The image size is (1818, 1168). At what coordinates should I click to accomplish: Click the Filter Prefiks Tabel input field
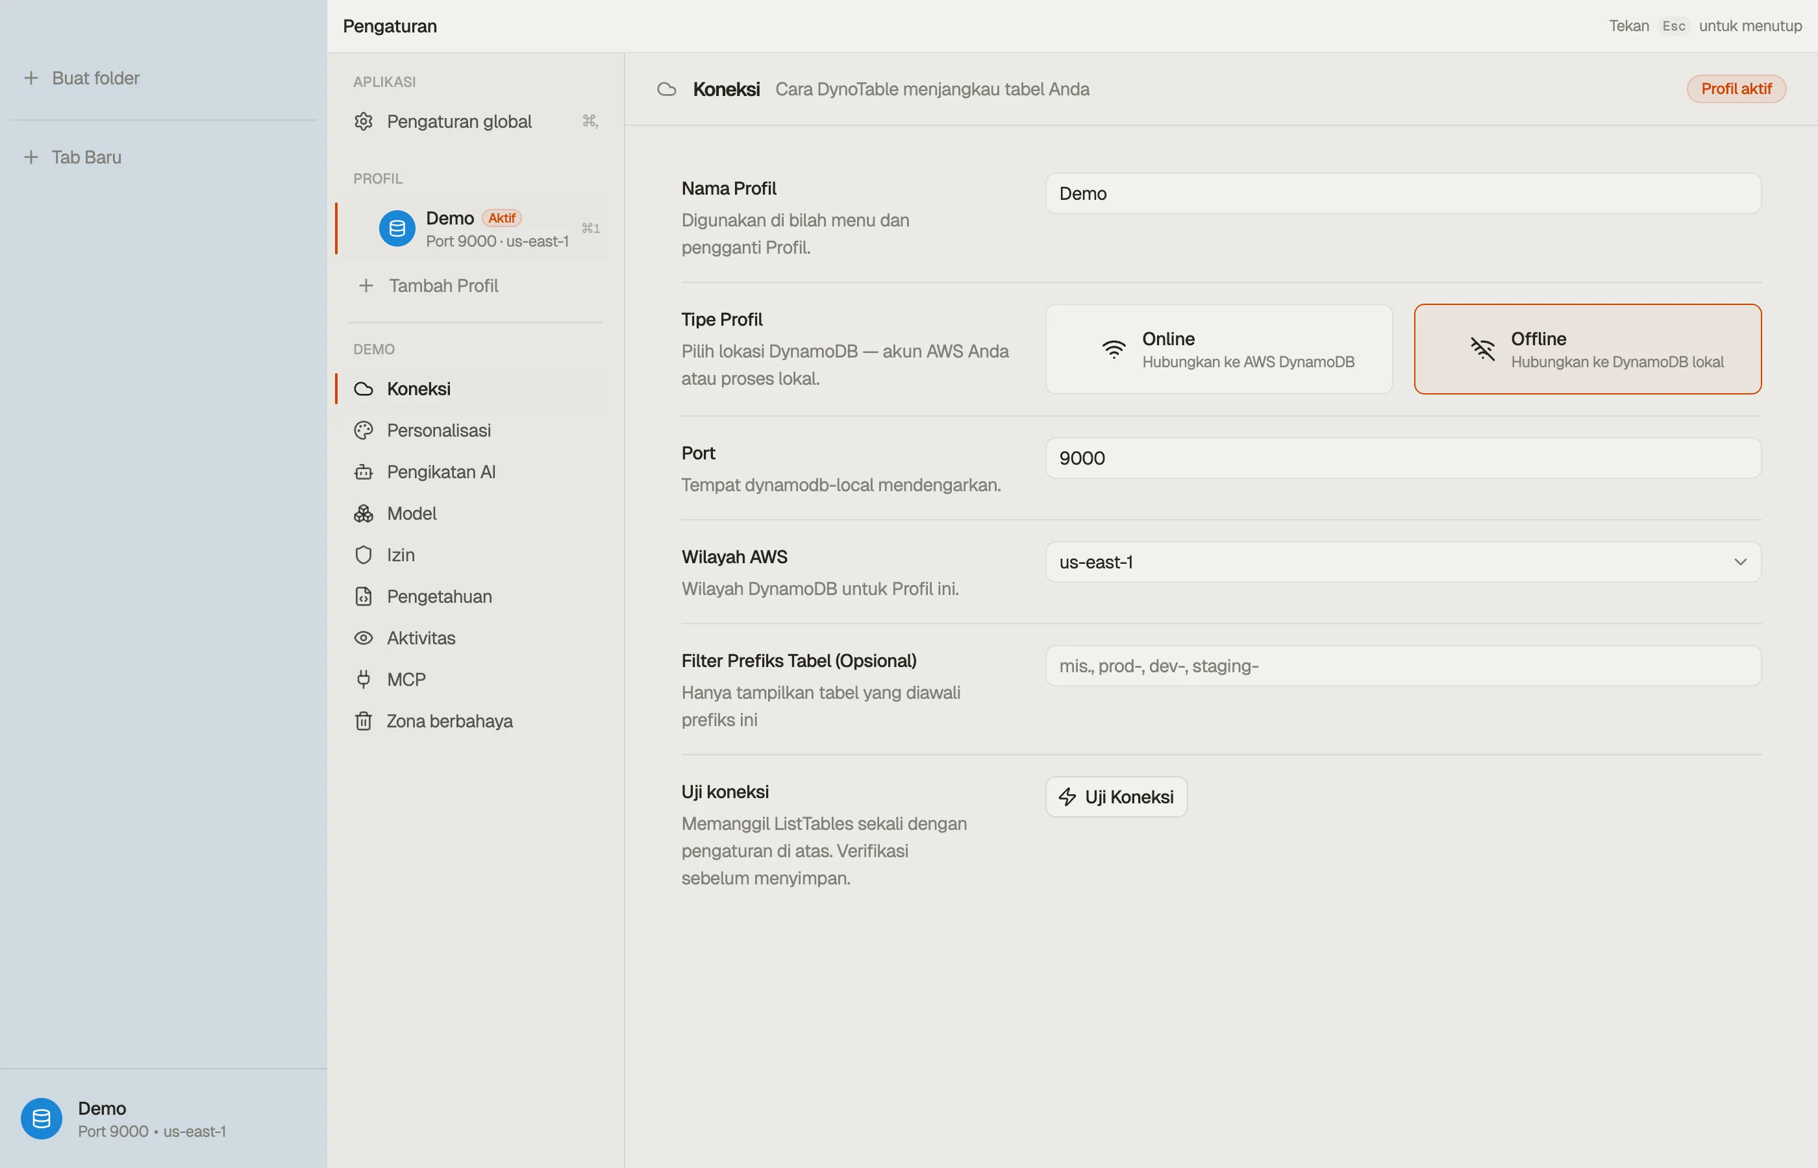click(1403, 666)
